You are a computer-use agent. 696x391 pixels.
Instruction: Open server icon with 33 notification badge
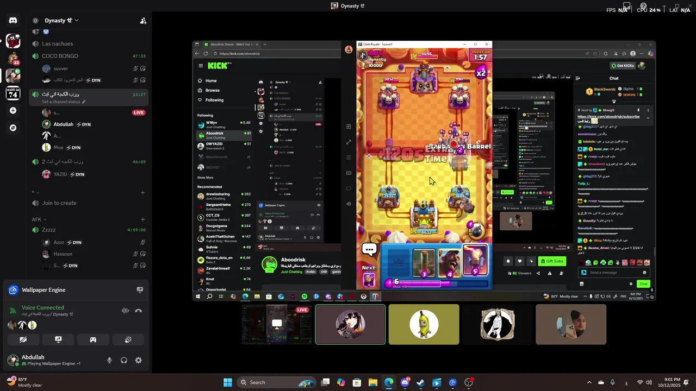coord(13,58)
